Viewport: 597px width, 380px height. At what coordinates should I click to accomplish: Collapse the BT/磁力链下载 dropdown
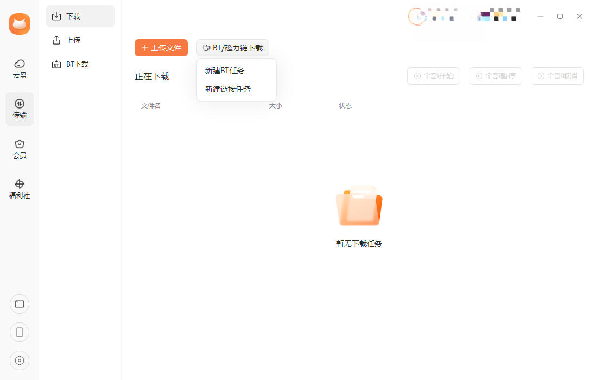(233, 48)
